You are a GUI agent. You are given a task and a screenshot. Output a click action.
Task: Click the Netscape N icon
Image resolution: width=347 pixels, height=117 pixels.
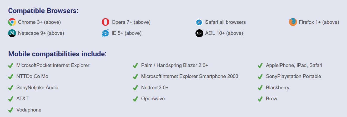(x=12, y=33)
